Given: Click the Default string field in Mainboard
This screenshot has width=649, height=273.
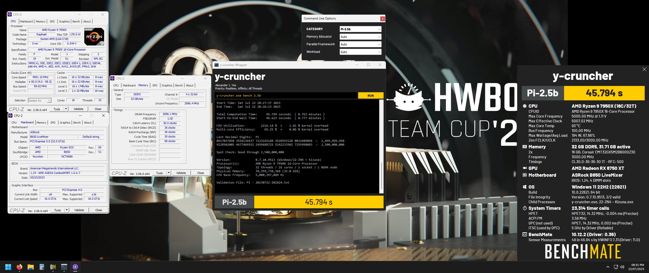Looking at the screenshot, I should tap(91, 137).
